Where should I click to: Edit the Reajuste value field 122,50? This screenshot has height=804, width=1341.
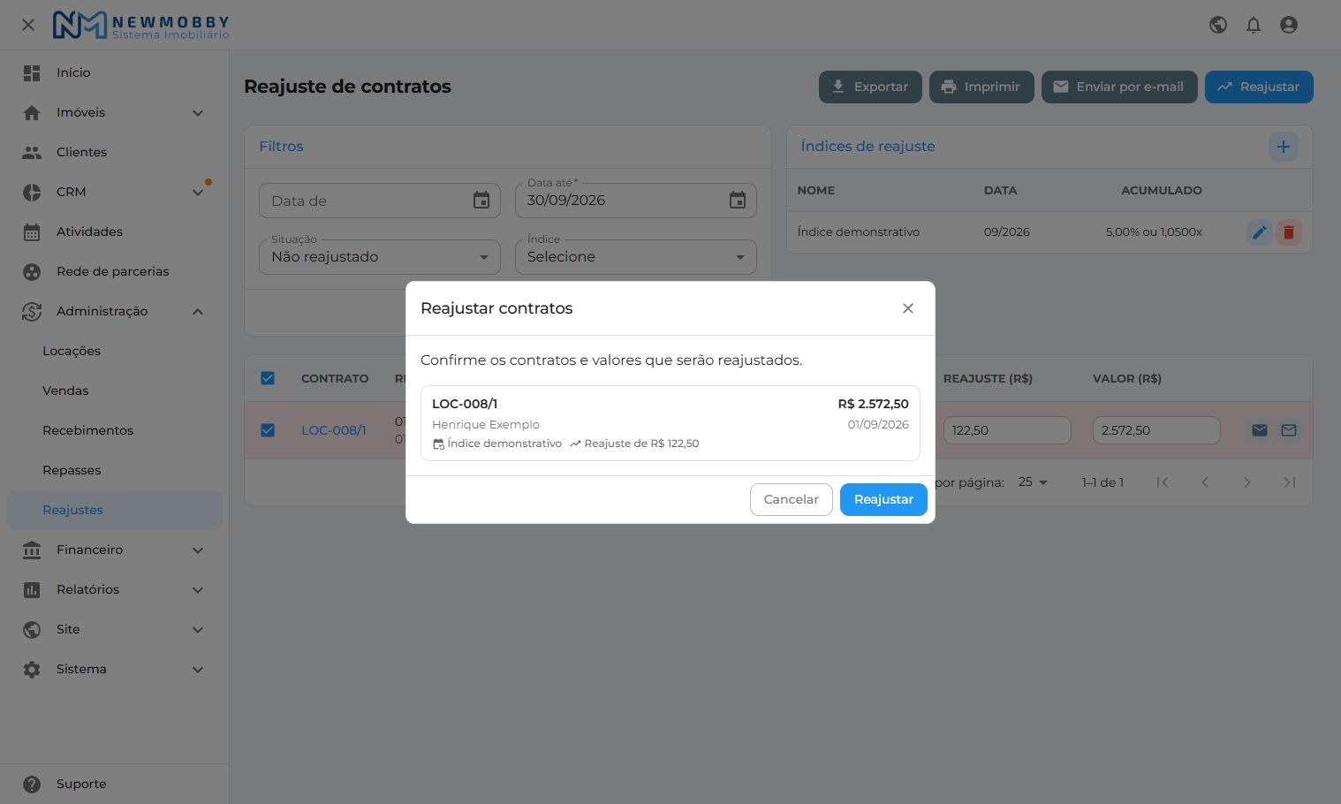(x=1007, y=430)
